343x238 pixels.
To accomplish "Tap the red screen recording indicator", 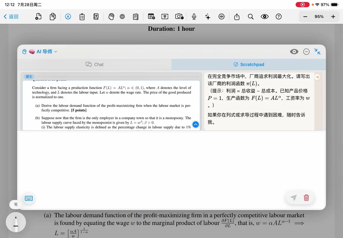I will coord(303,4).
